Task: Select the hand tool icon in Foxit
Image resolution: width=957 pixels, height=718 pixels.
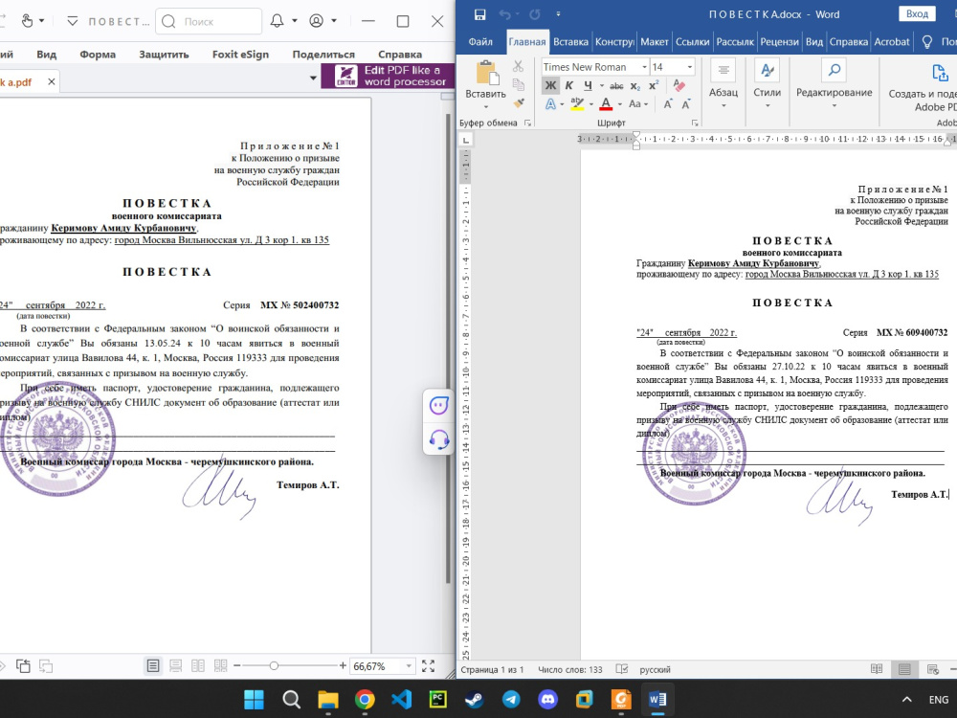Action: 28,21
